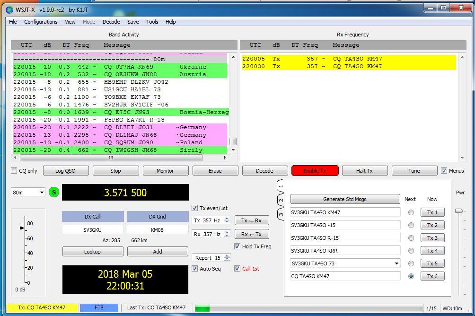Click the Add button
This screenshot has height=316, width=475.
[x=158, y=252]
